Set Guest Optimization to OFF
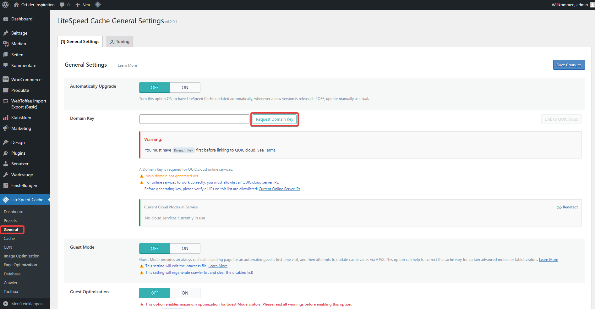This screenshot has width=595, height=309. (x=155, y=293)
